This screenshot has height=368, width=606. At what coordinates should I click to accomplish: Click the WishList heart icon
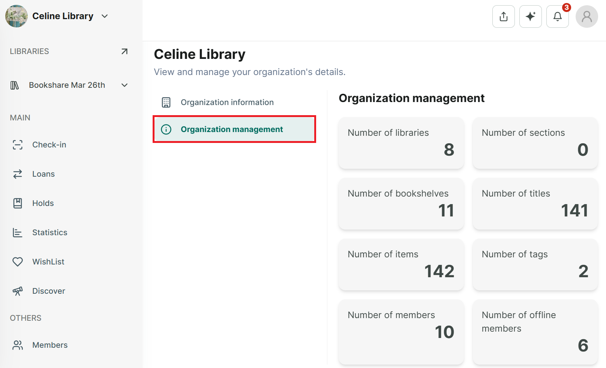coord(18,262)
